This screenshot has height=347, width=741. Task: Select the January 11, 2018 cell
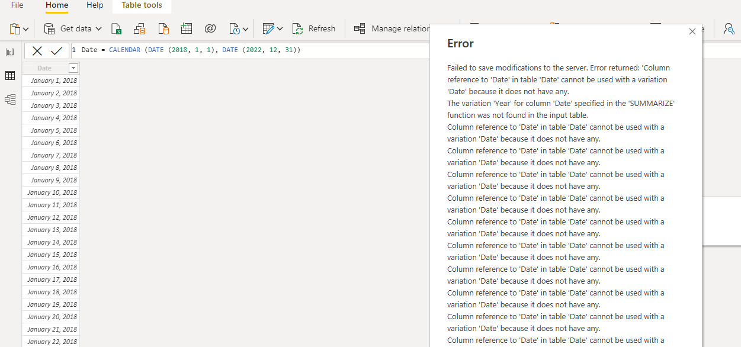(51, 205)
